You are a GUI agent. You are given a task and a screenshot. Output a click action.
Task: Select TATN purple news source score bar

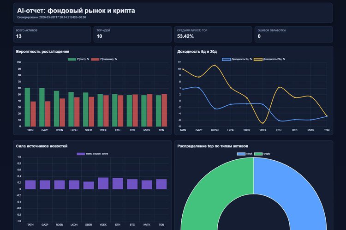click(30, 185)
